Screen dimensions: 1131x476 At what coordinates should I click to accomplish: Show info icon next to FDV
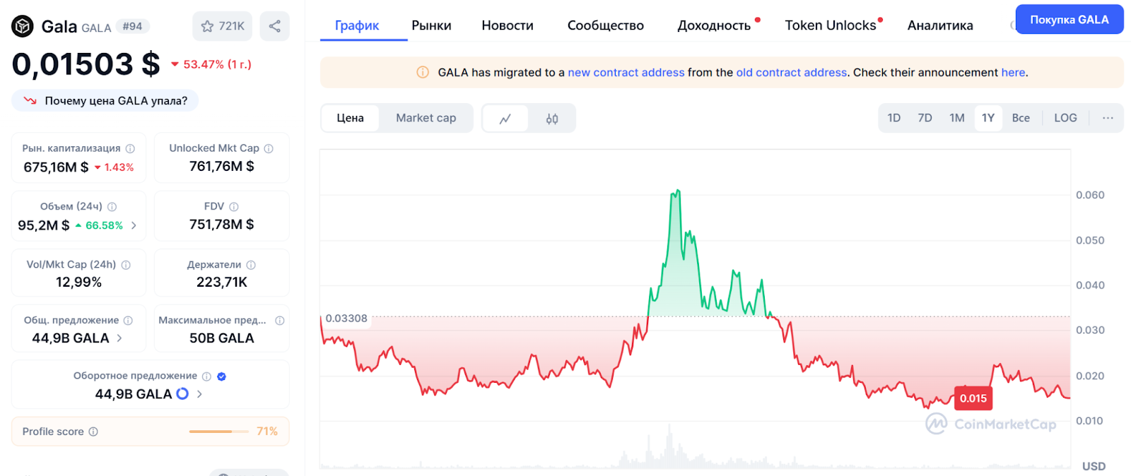point(234,206)
